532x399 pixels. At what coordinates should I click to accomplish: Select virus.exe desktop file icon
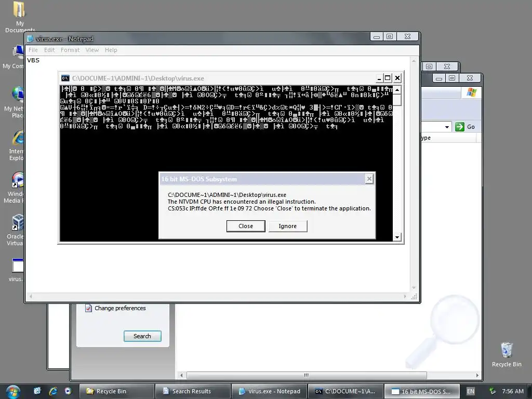[x=16, y=270]
